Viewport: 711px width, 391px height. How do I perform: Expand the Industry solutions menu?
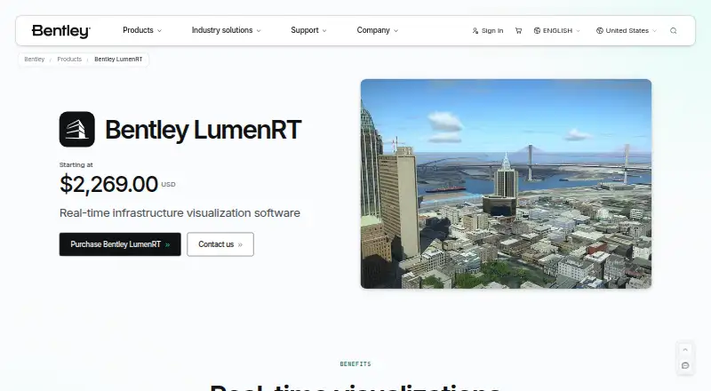pos(226,30)
